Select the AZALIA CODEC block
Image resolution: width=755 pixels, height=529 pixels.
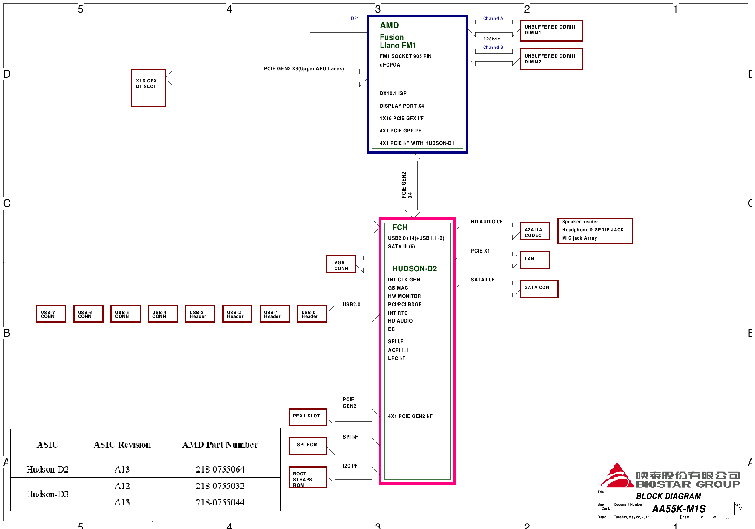(x=535, y=231)
